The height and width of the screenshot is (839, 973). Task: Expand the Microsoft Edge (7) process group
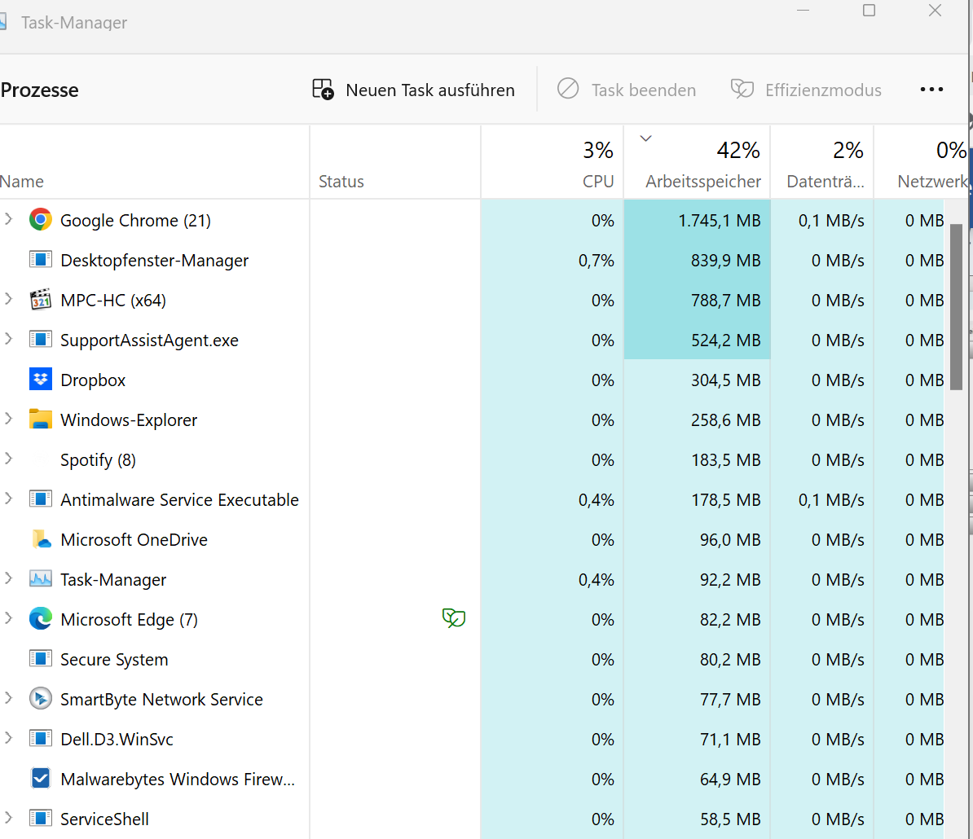(9, 618)
